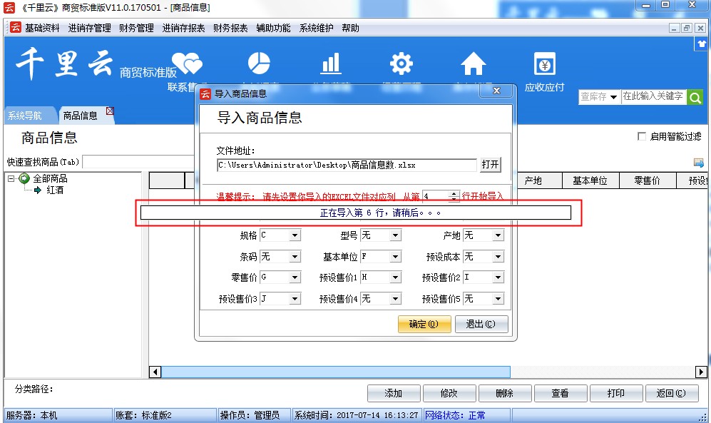Viewport: 711px width, 423px height.
Task: Open the gear settings toolbar icon
Action: (401, 64)
